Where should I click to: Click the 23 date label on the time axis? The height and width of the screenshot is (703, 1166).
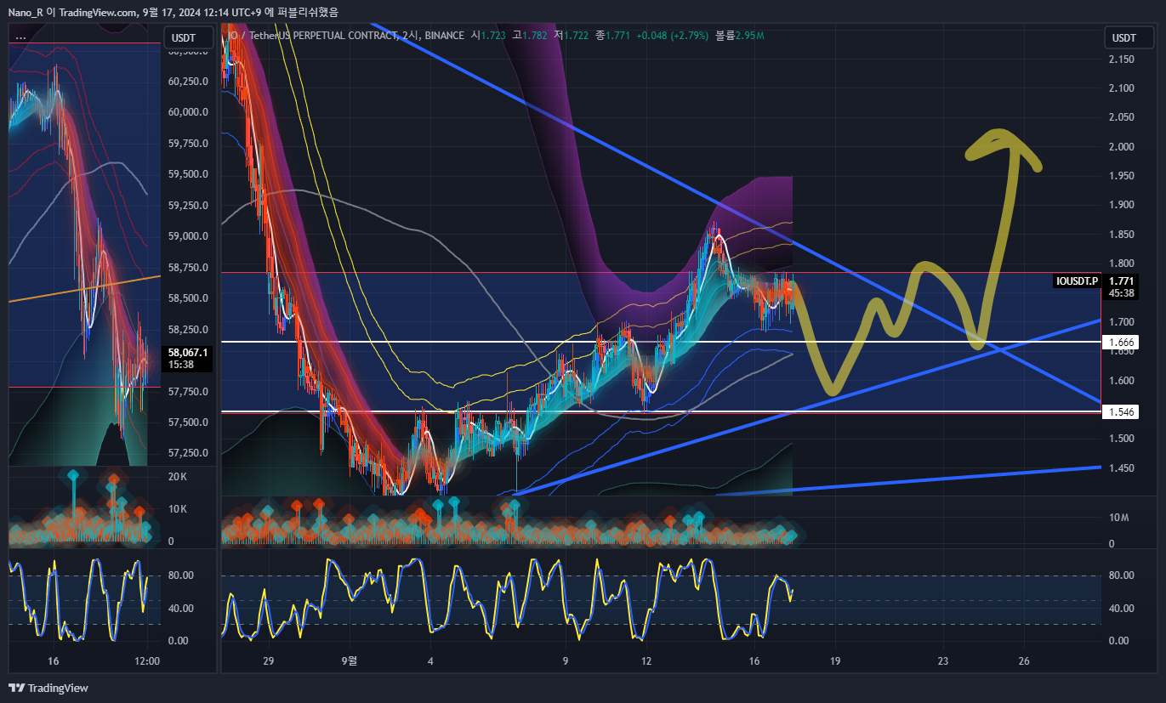coord(942,661)
